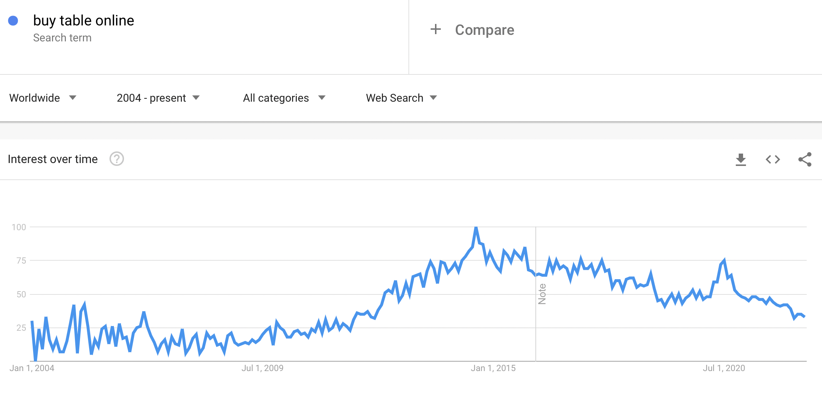Share the interest over time chart

tap(805, 159)
